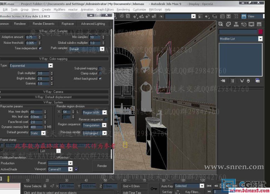Open the Customize menu
The image size is (270, 194).
tap(139, 10)
